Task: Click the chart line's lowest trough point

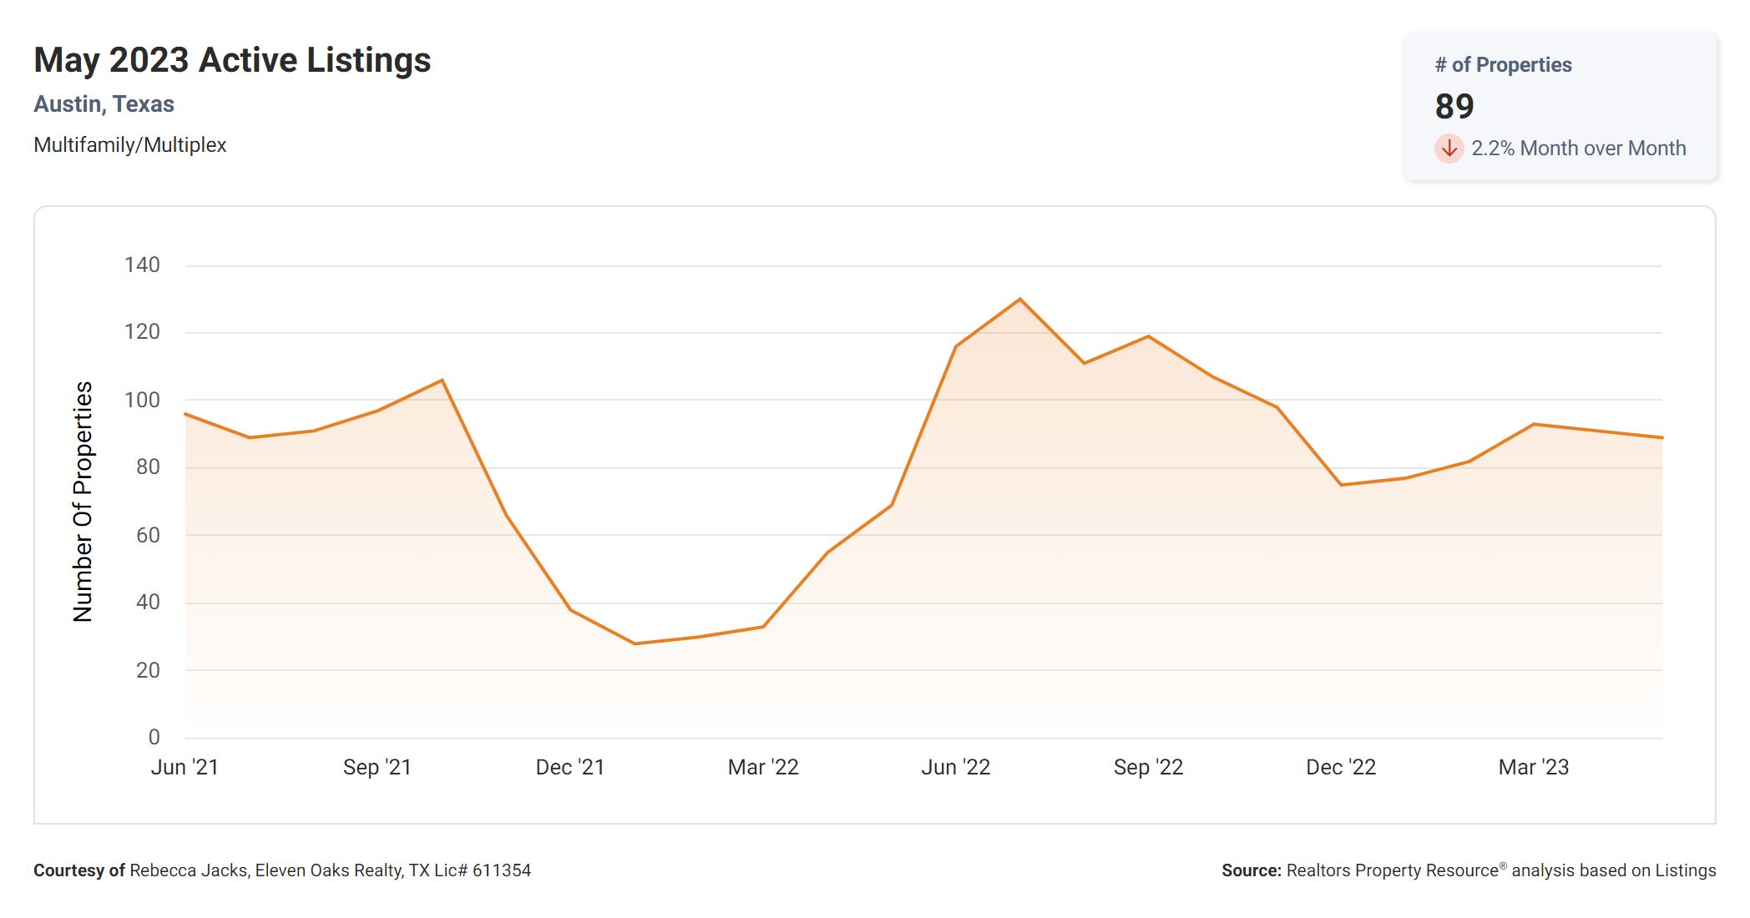Action: pyautogui.click(x=635, y=643)
